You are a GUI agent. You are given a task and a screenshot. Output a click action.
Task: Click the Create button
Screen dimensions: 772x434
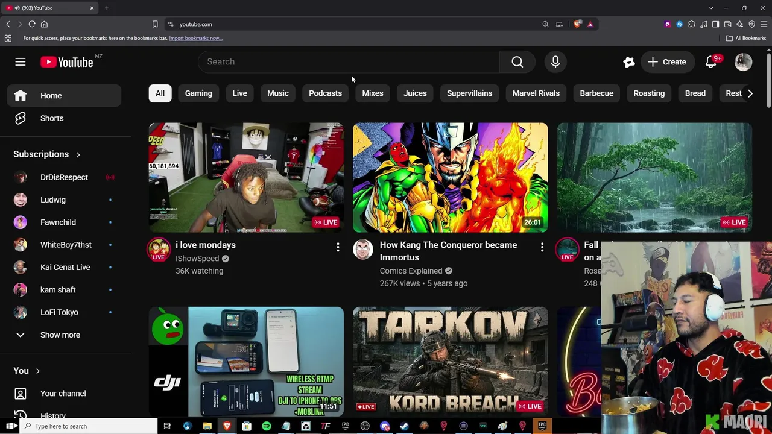(x=666, y=61)
